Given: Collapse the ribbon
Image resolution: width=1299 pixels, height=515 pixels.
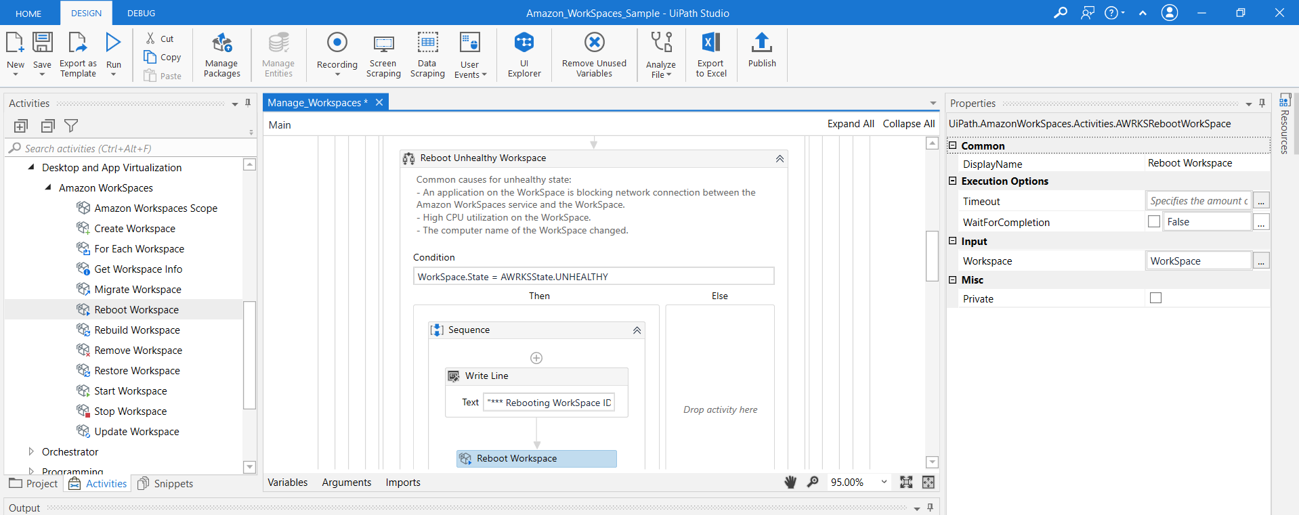Looking at the screenshot, I should click(x=1143, y=13).
